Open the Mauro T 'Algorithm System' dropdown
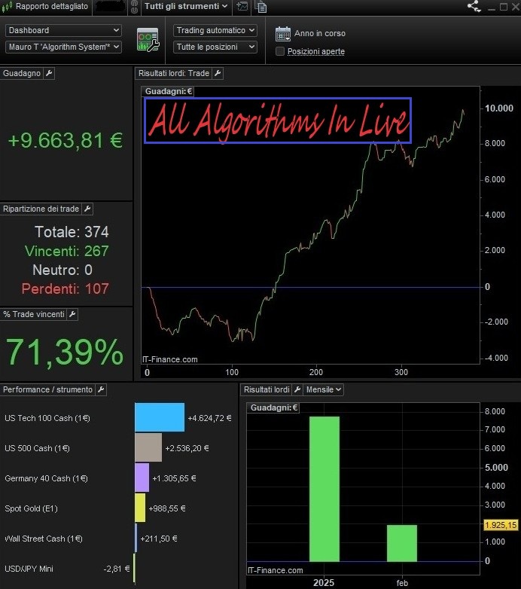 pos(63,47)
